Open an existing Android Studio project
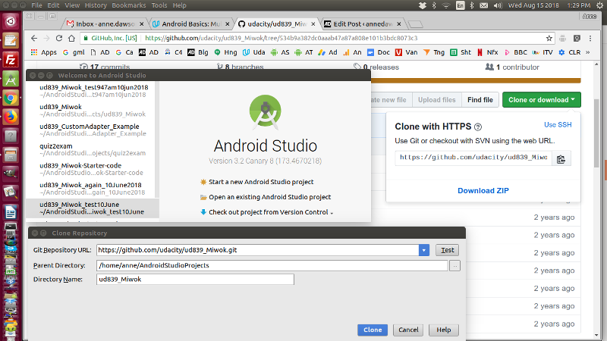Viewport: 607px width, 341px height. click(265, 197)
